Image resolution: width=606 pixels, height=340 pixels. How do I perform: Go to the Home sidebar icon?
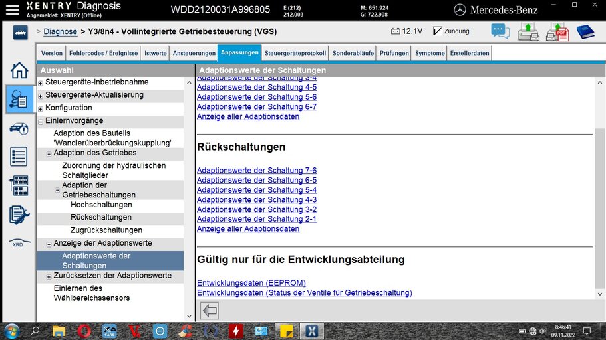(19, 70)
